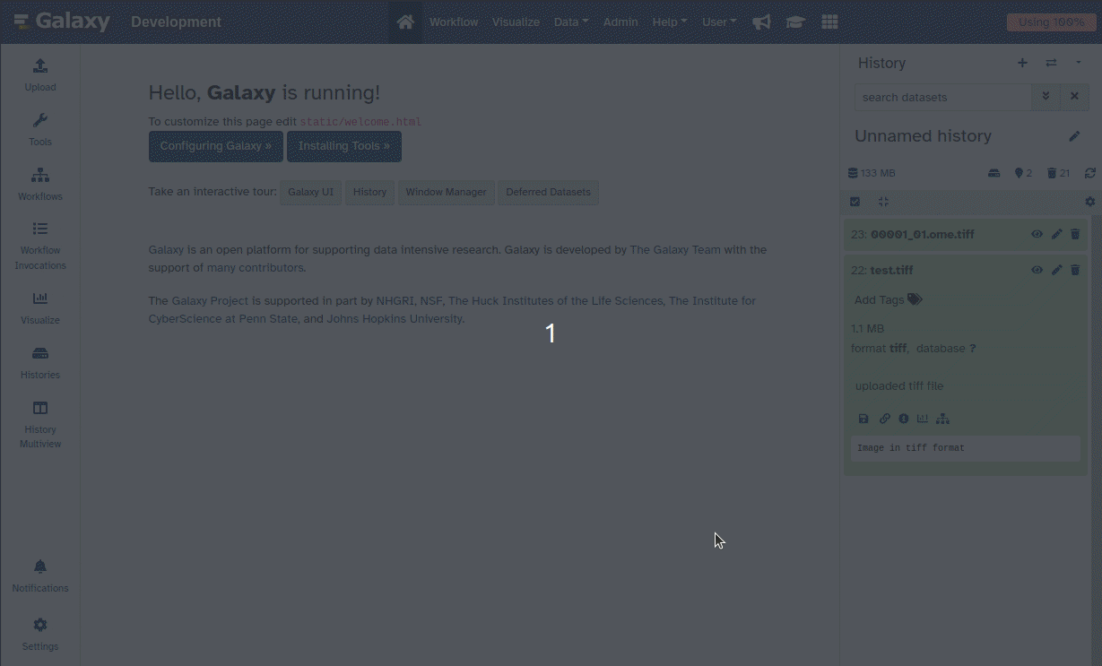Open the Help dropdown menu
Viewport: 1102px width, 666px height.
669,22
